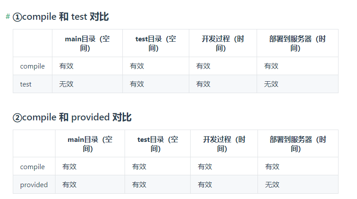Image resolution: width=357 pixels, height=199 pixels.
Task: Select test目录 header in second table
Action: click(x=158, y=144)
